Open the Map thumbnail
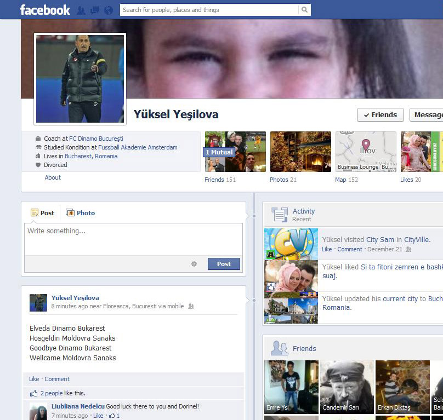 pyautogui.click(x=365, y=152)
